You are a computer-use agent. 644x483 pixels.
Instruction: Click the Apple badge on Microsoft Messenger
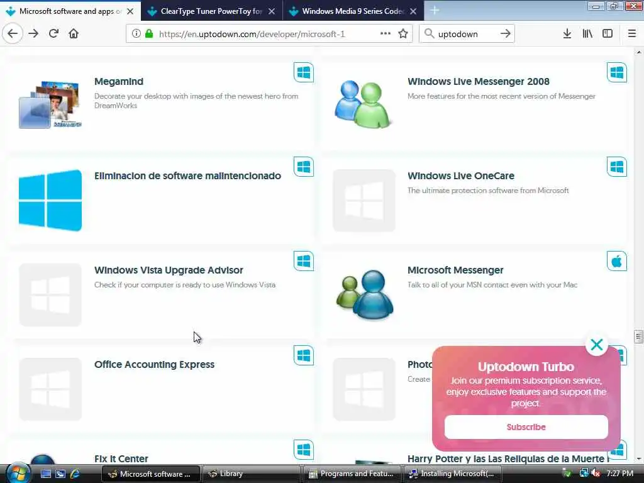[x=616, y=261]
